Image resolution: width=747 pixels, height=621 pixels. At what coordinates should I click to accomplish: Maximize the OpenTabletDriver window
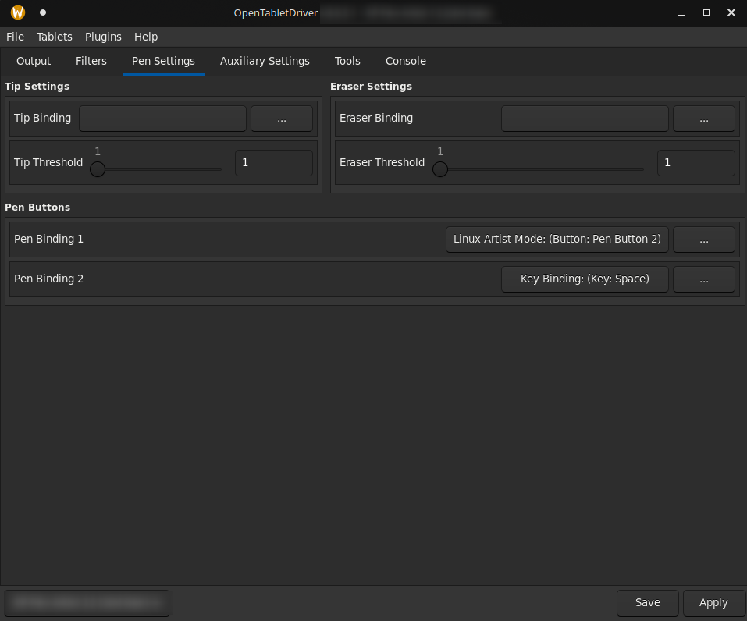(x=706, y=12)
